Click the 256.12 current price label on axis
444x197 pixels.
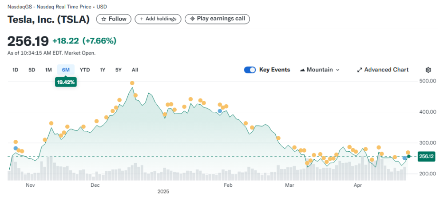(x=426, y=156)
